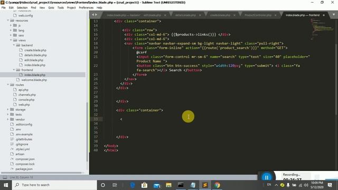Expand the tests folder
338x190 pixels.
click(x=8, y=115)
